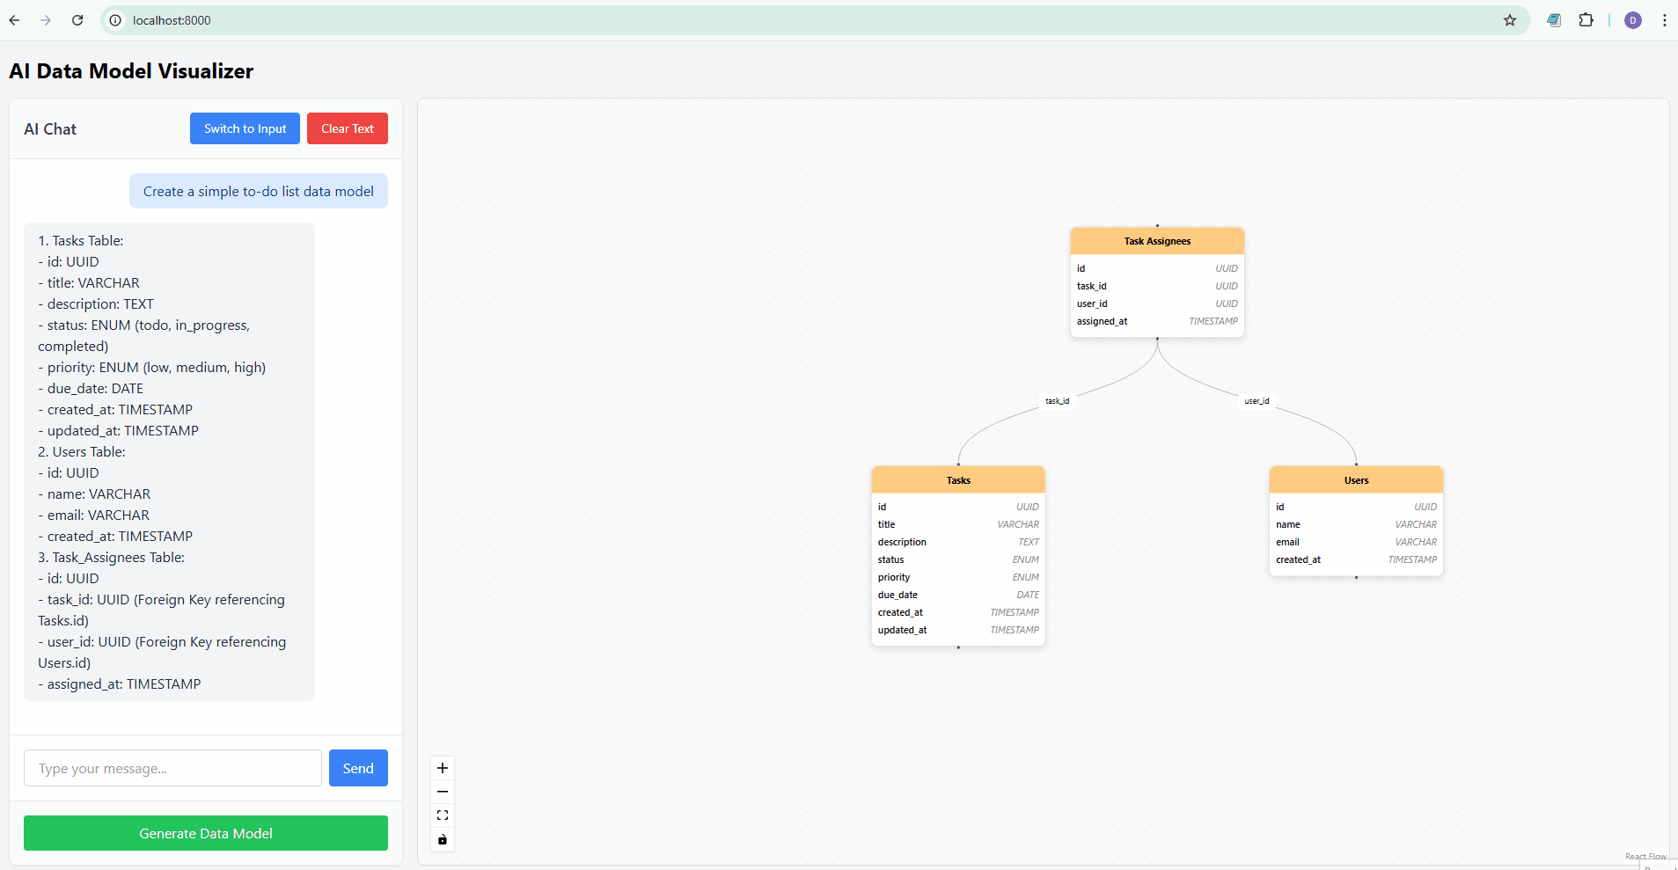Click Generate Data Model button
This screenshot has width=1678, height=870.
(x=206, y=833)
